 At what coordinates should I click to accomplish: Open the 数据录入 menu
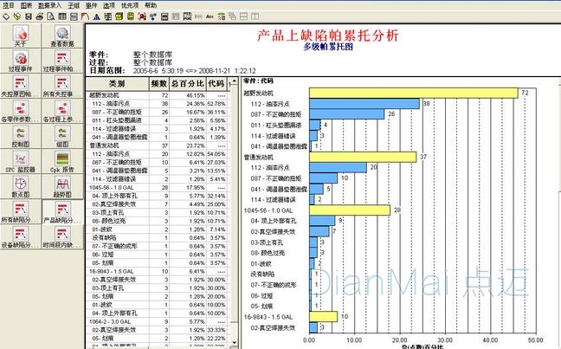tap(49, 5)
